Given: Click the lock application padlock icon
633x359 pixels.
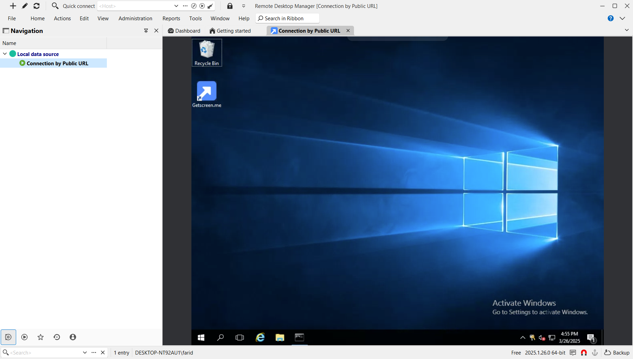Looking at the screenshot, I should click(x=230, y=6).
